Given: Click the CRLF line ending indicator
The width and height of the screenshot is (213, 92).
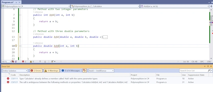Looking at the screenshot, I should [x=209, y=62].
